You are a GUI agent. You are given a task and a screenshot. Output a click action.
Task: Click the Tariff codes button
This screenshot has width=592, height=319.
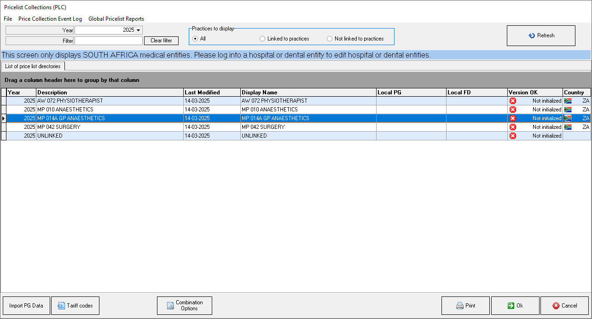[x=75, y=306]
